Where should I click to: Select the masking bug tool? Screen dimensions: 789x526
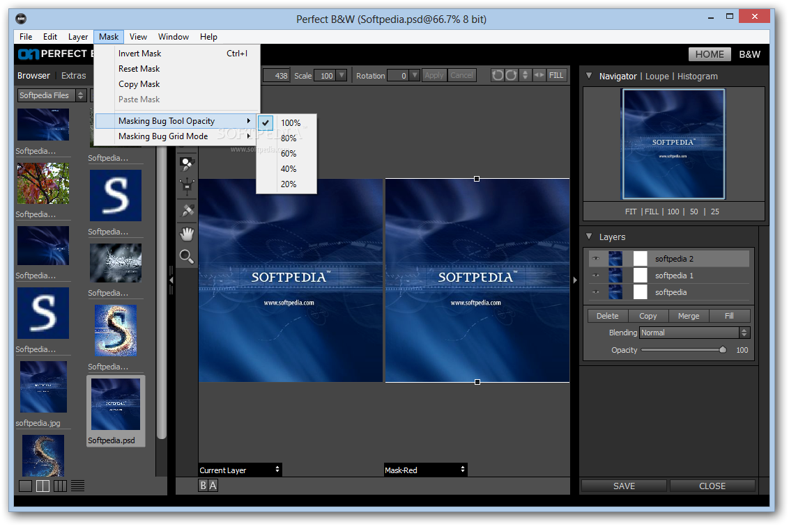coord(187,187)
